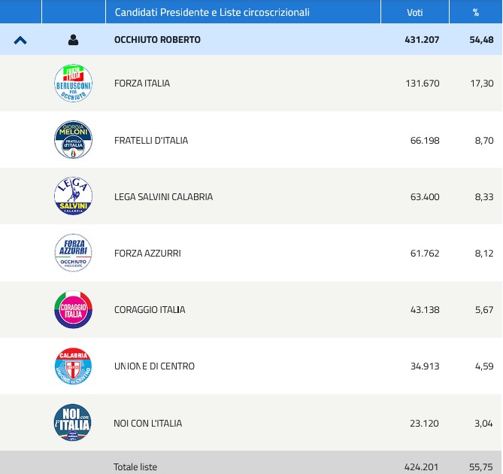The height and width of the screenshot is (474, 503).
Task: Click the Lega Salvini Calabria logo
Action: (73, 196)
